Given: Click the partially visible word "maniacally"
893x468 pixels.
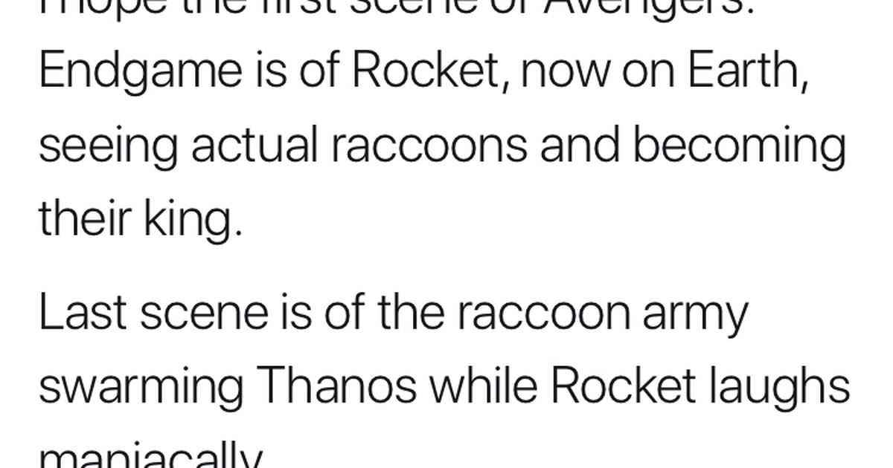Looking at the screenshot, I should click(151, 455).
